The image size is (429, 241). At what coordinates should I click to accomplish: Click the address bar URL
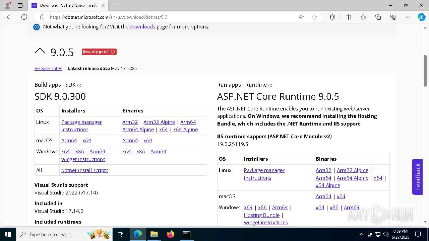[108, 17]
